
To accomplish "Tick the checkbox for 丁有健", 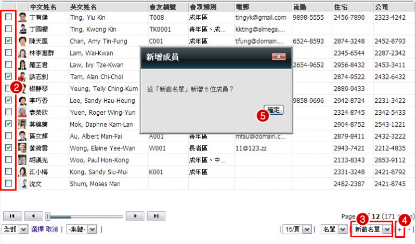I will pos(8,17).
